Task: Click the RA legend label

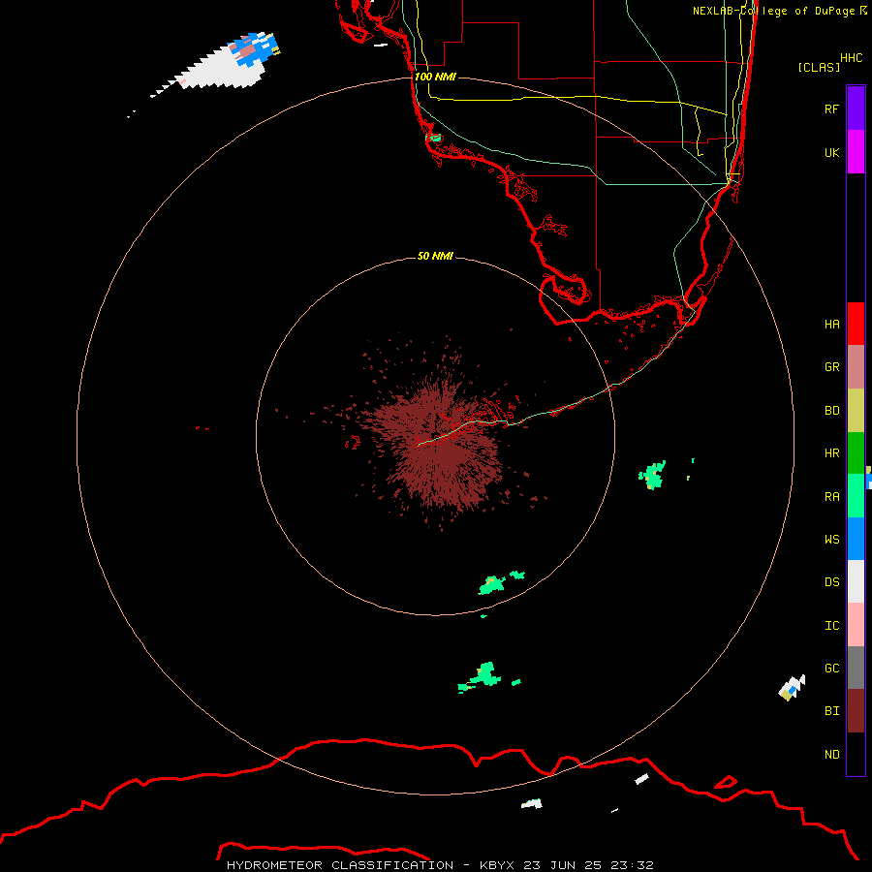Action: 831,497
